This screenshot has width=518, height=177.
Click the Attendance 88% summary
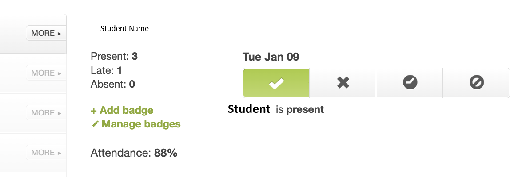click(x=134, y=153)
